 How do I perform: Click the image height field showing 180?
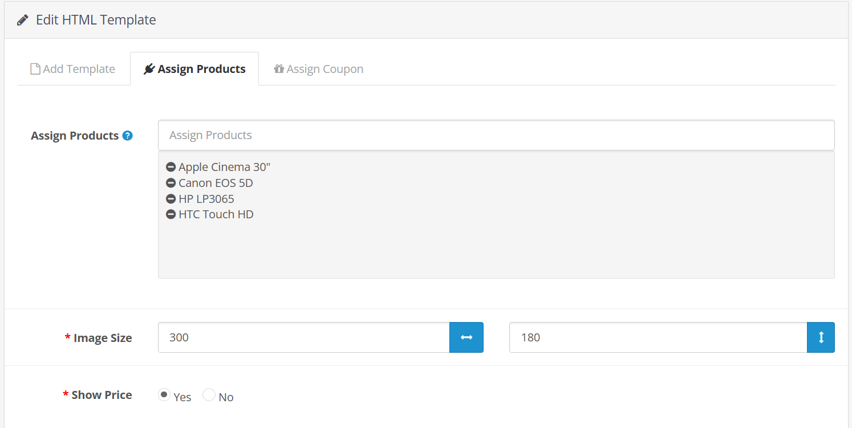(658, 337)
